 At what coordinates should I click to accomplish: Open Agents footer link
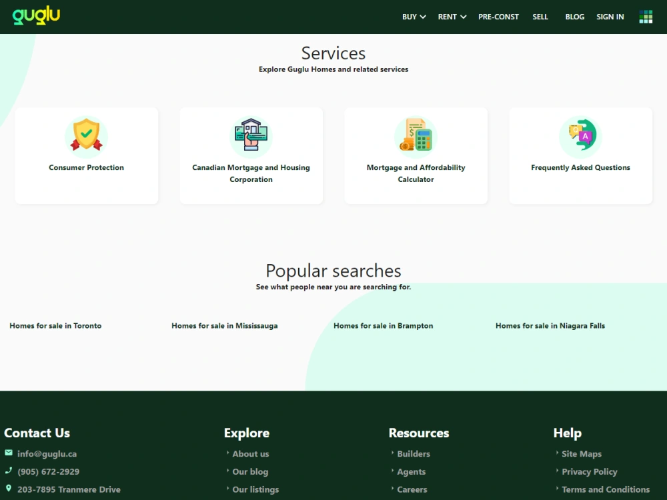click(412, 471)
